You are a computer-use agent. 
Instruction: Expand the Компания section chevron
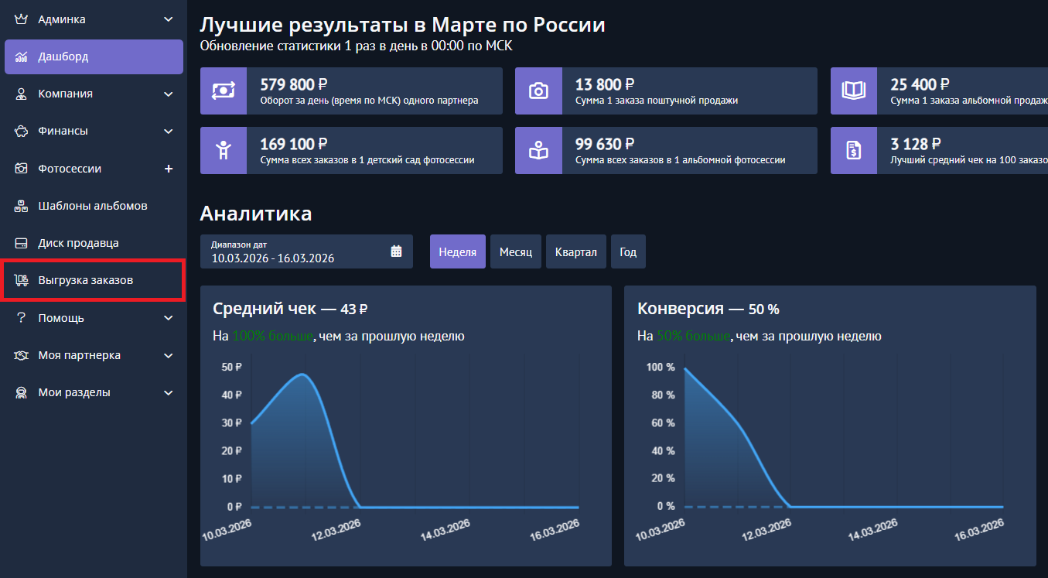169,94
